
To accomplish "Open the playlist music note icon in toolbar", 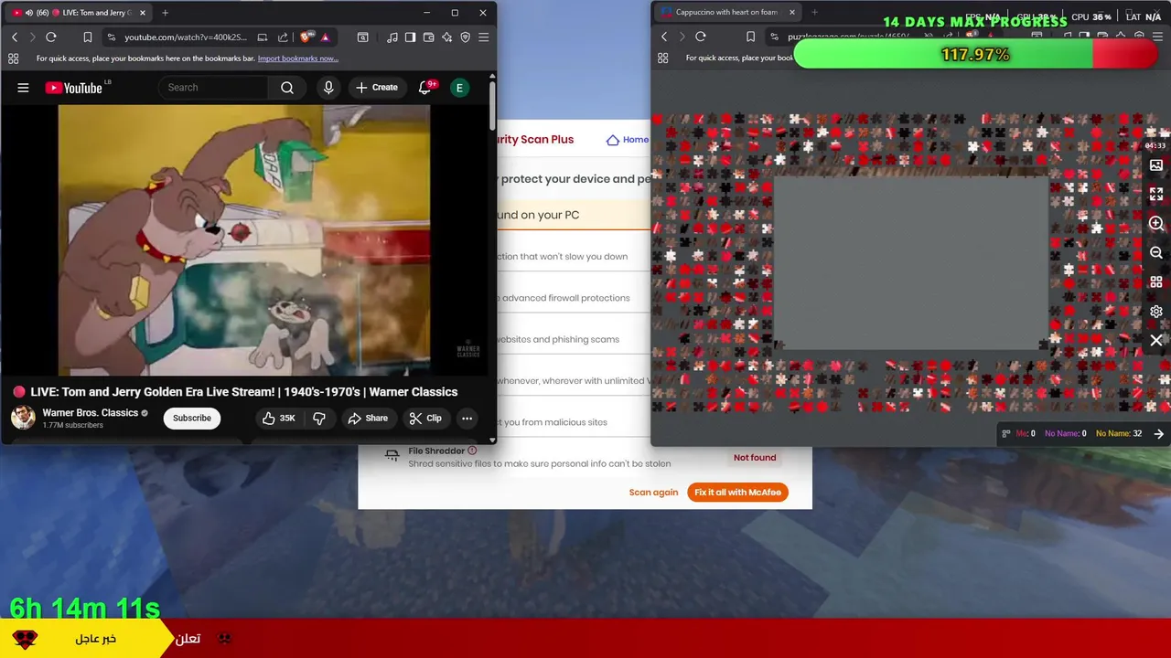I will pos(392,37).
